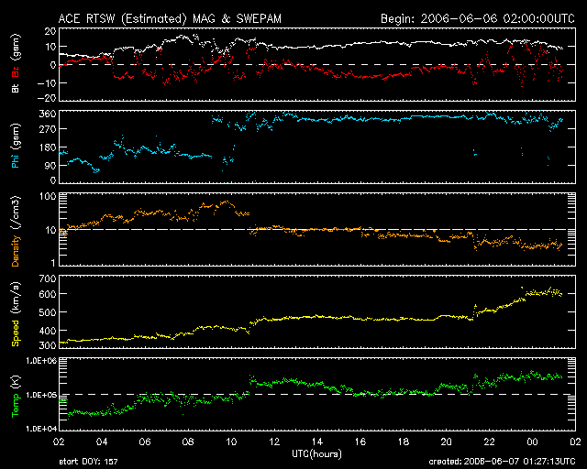Viewport: 587px width, 469px height.
Task: Click the "700" tick on Speed axis
Action: point(48,278)
